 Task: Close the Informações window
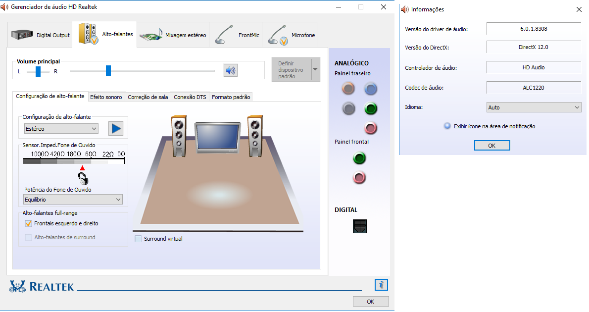point(579,9)
